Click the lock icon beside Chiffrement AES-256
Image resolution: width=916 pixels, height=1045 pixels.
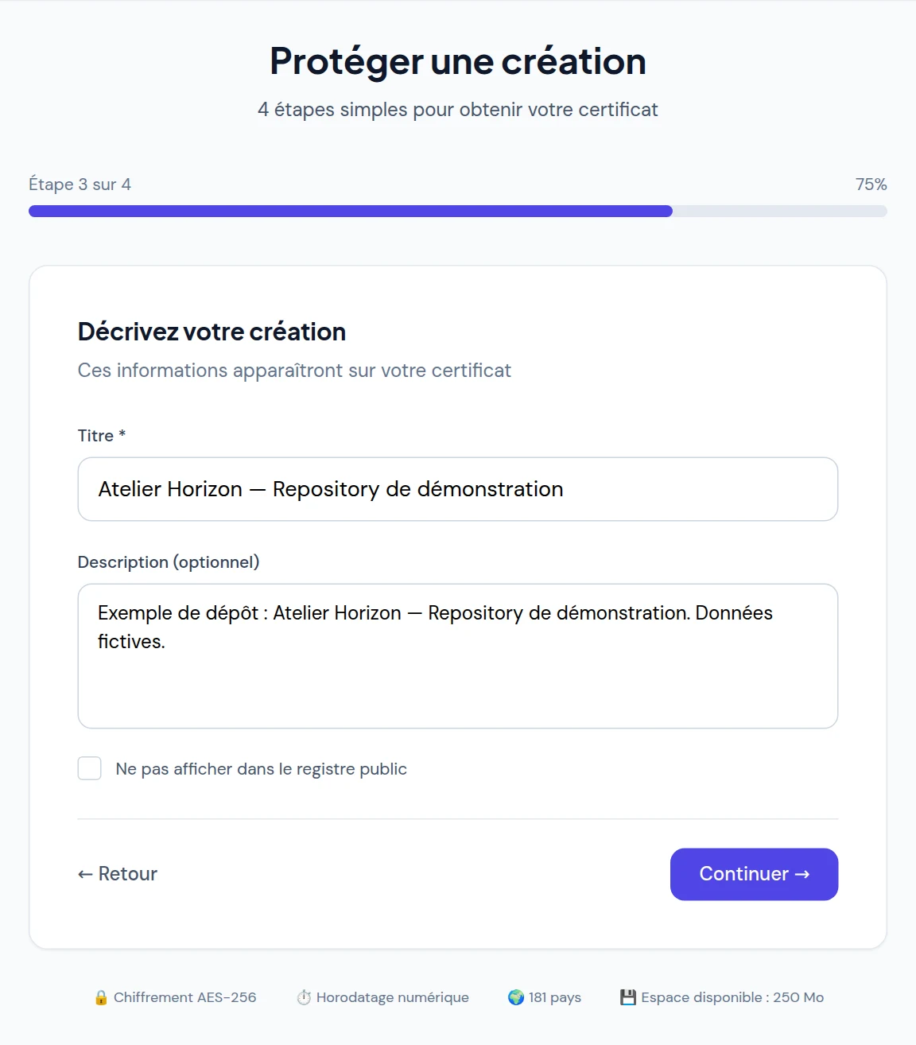click(101, 997)
